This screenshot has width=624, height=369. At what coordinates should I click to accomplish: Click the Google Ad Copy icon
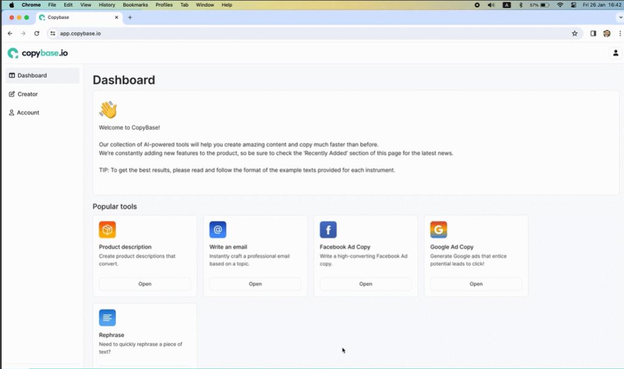click(x=438, y=230)
